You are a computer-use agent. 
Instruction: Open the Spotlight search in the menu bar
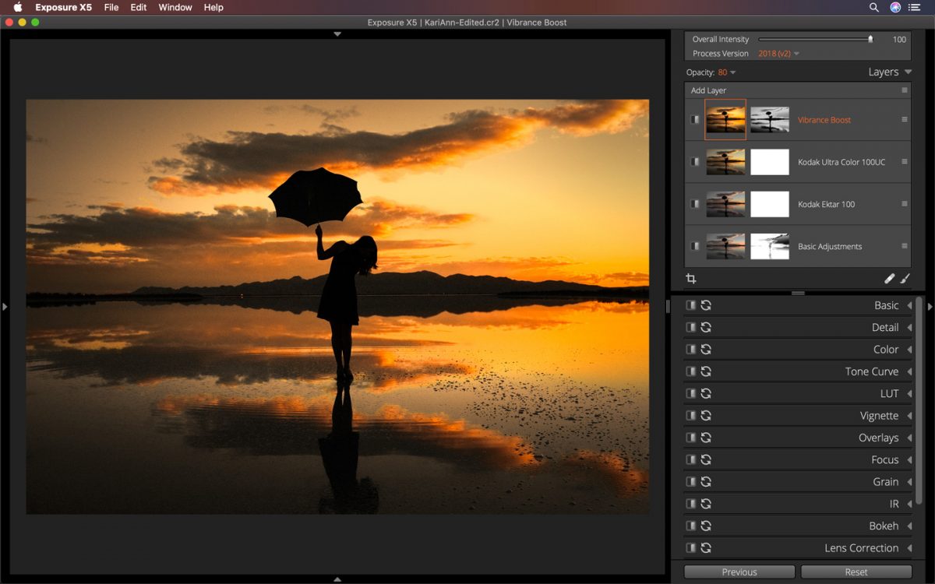(873, 7)
